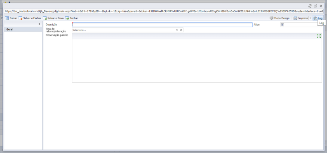Screen dimensions: 327x153
Task: Collapse the left sidebar panel arrow
Action: coord(39,24)
